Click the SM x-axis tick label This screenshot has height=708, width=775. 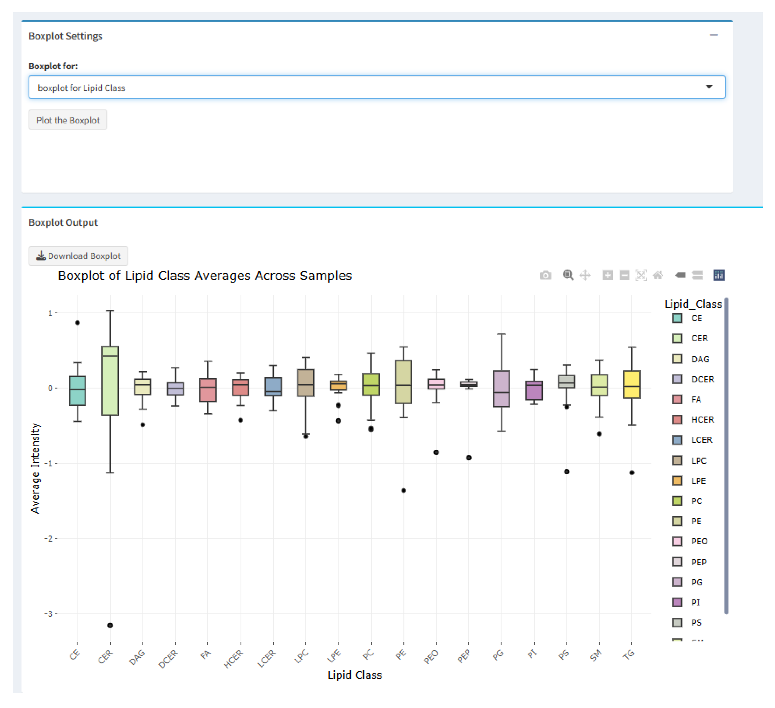595,655
